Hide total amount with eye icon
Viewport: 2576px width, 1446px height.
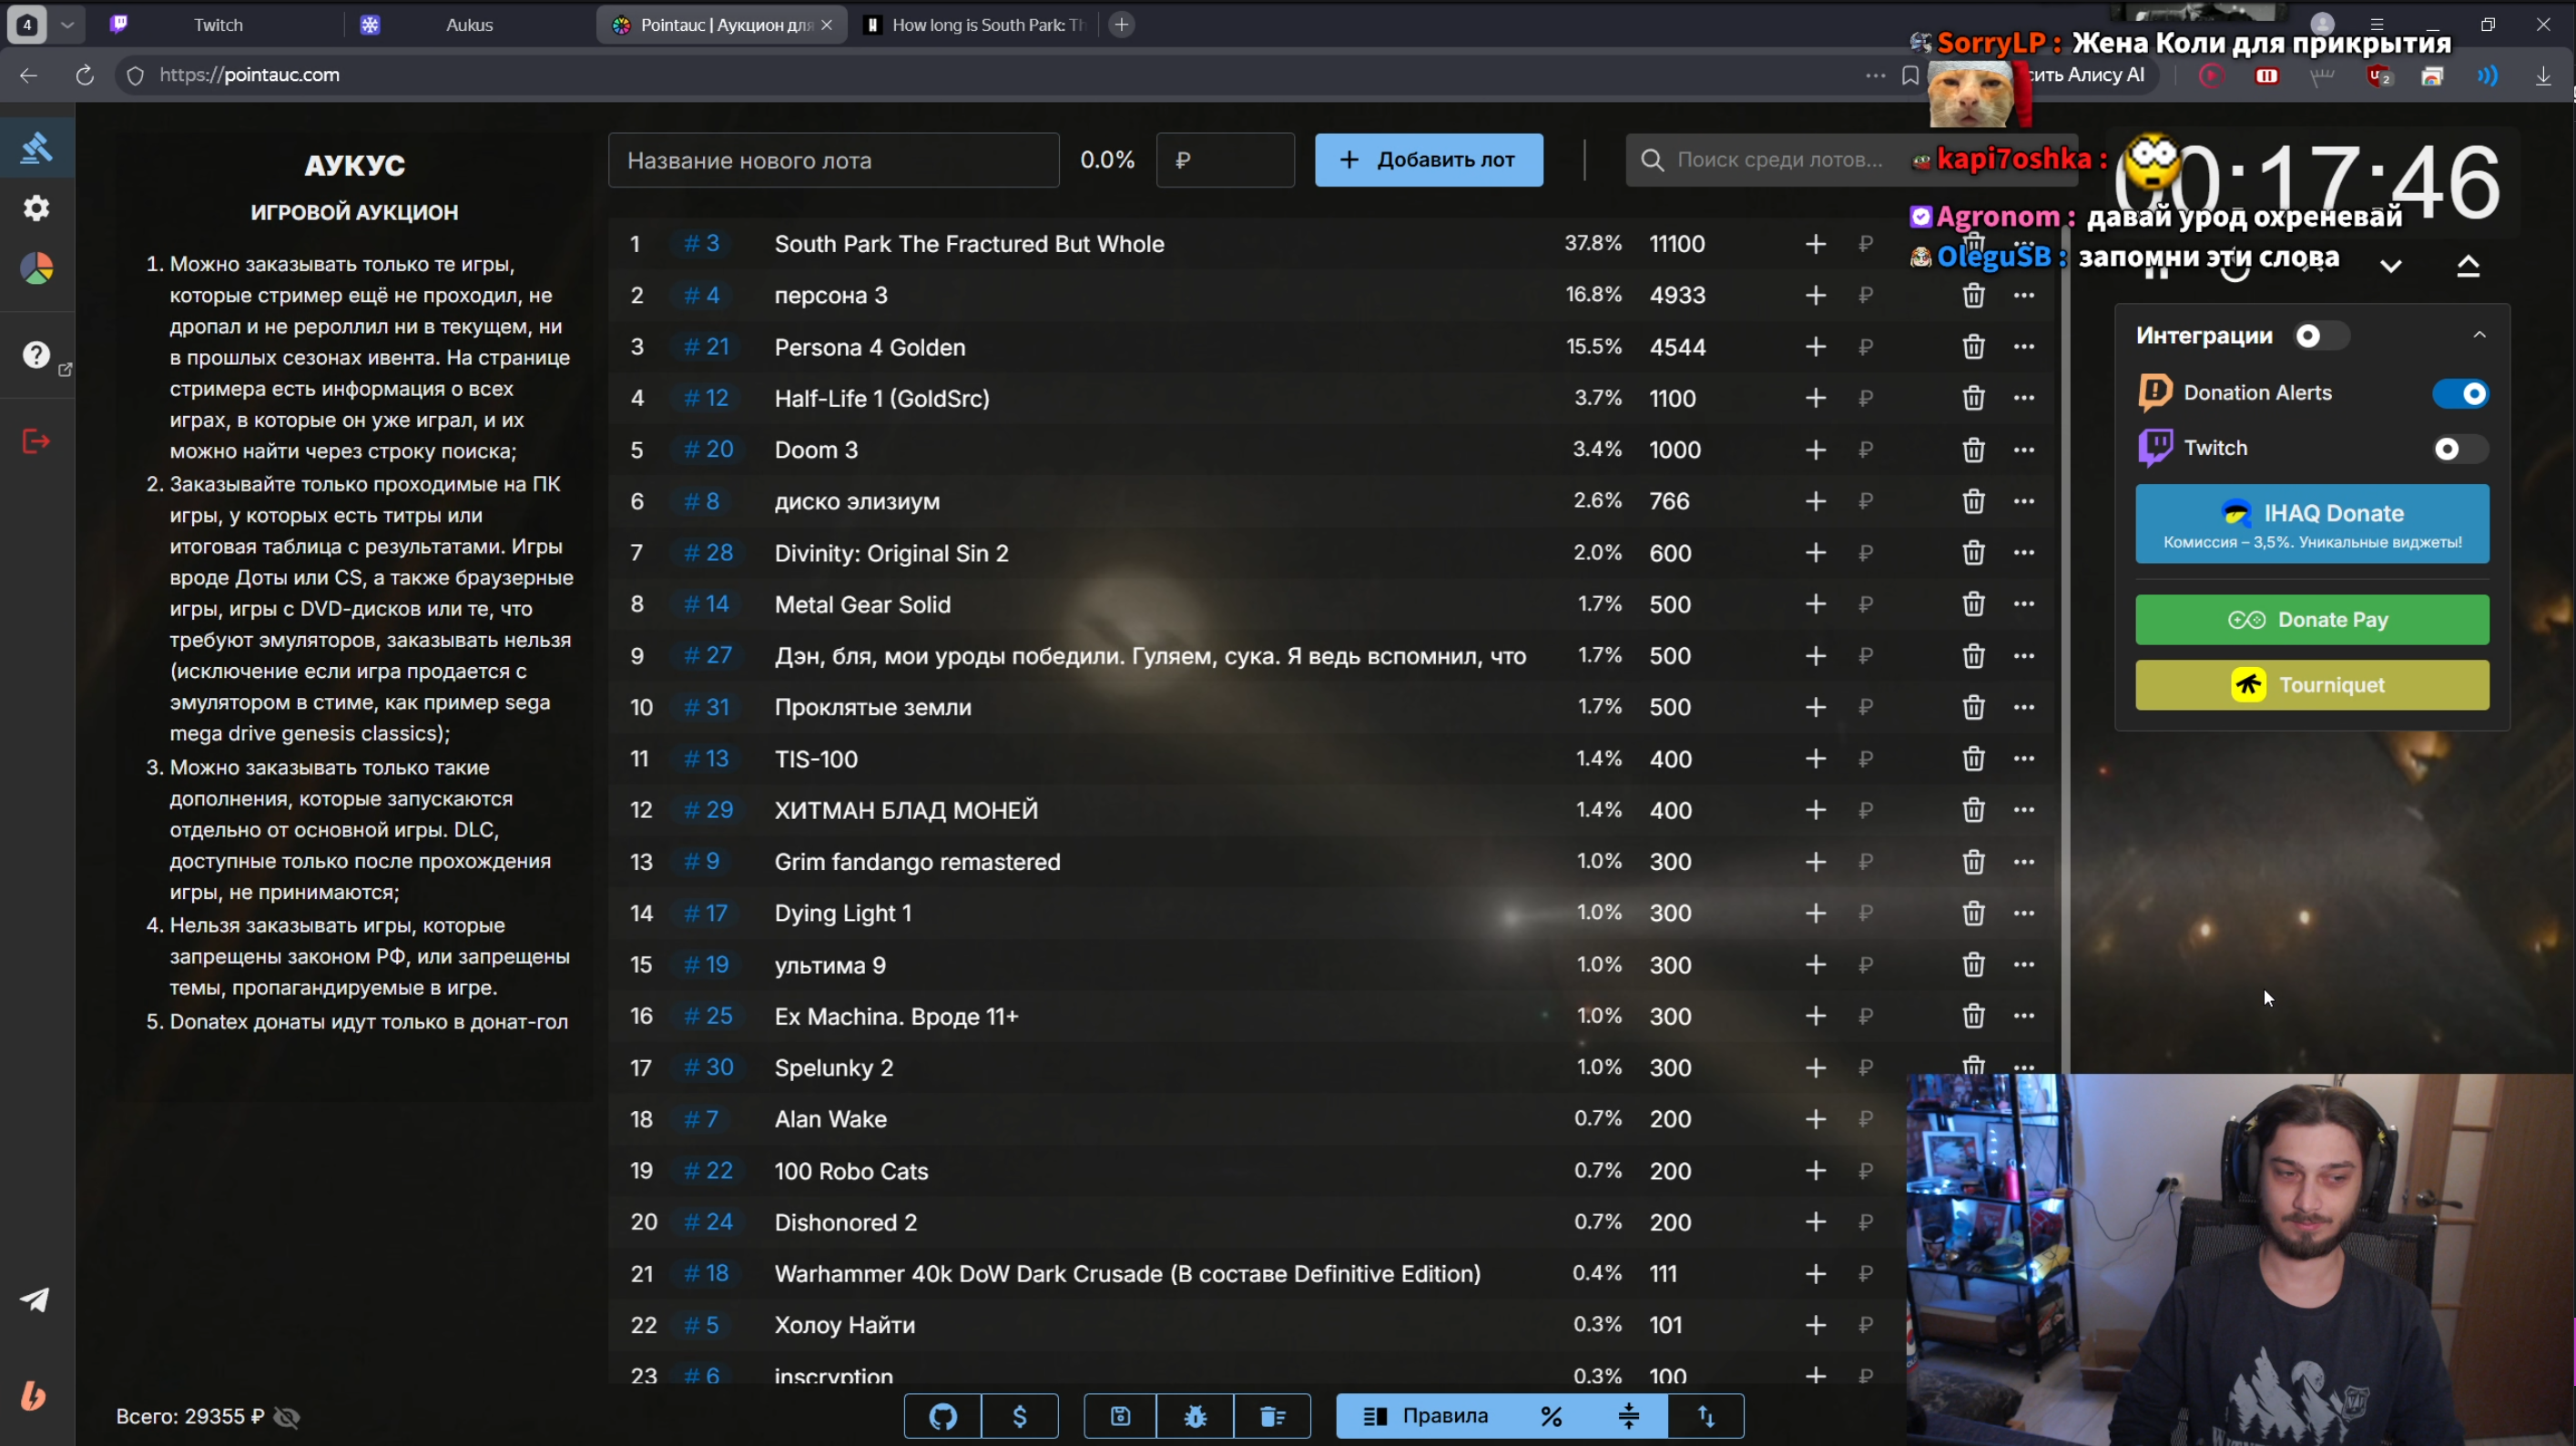pyautogui.click(x=287, y=1417)
